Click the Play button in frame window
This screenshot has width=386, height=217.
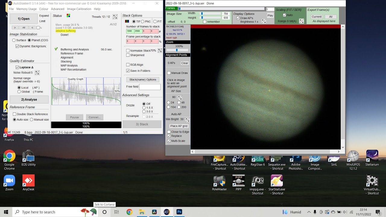[270, 15]
